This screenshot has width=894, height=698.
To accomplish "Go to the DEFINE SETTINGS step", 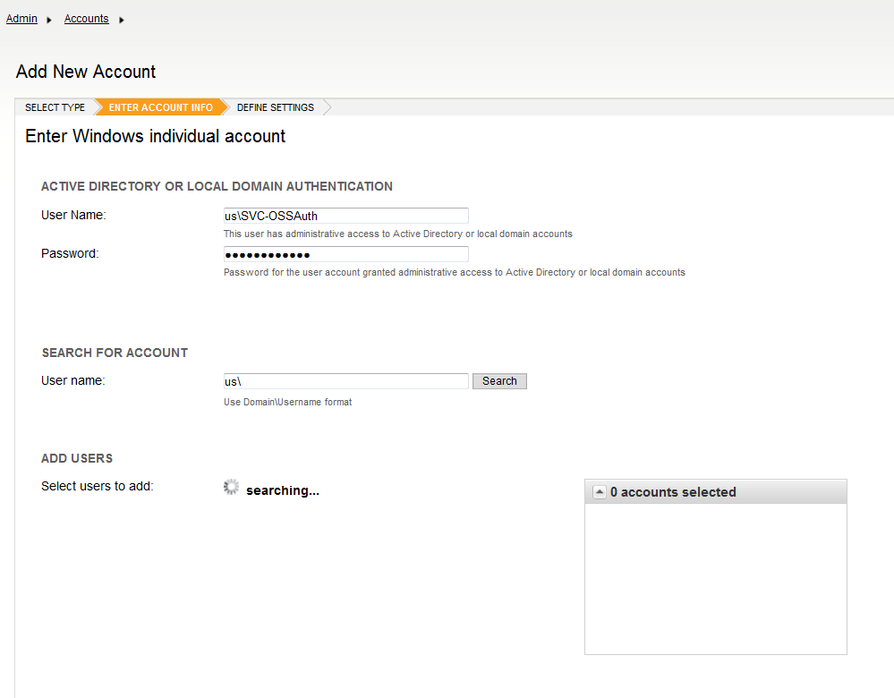I will 276,107.
